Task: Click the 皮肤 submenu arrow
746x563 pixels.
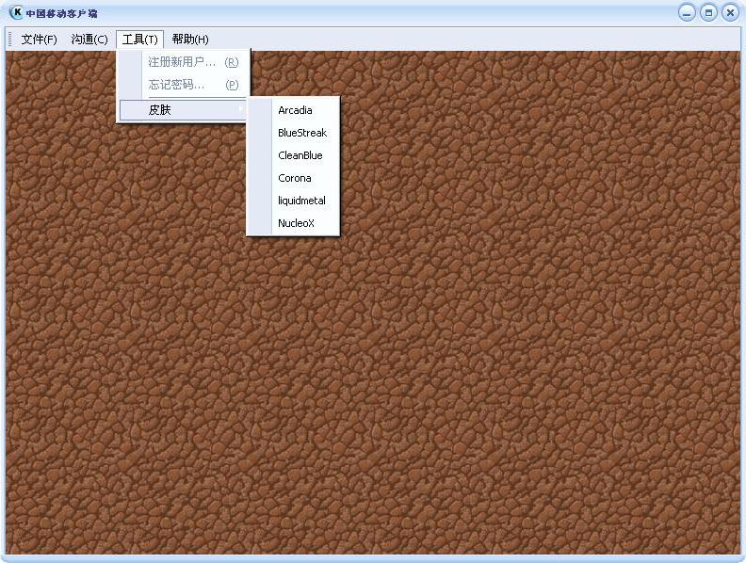Action: 241,110
